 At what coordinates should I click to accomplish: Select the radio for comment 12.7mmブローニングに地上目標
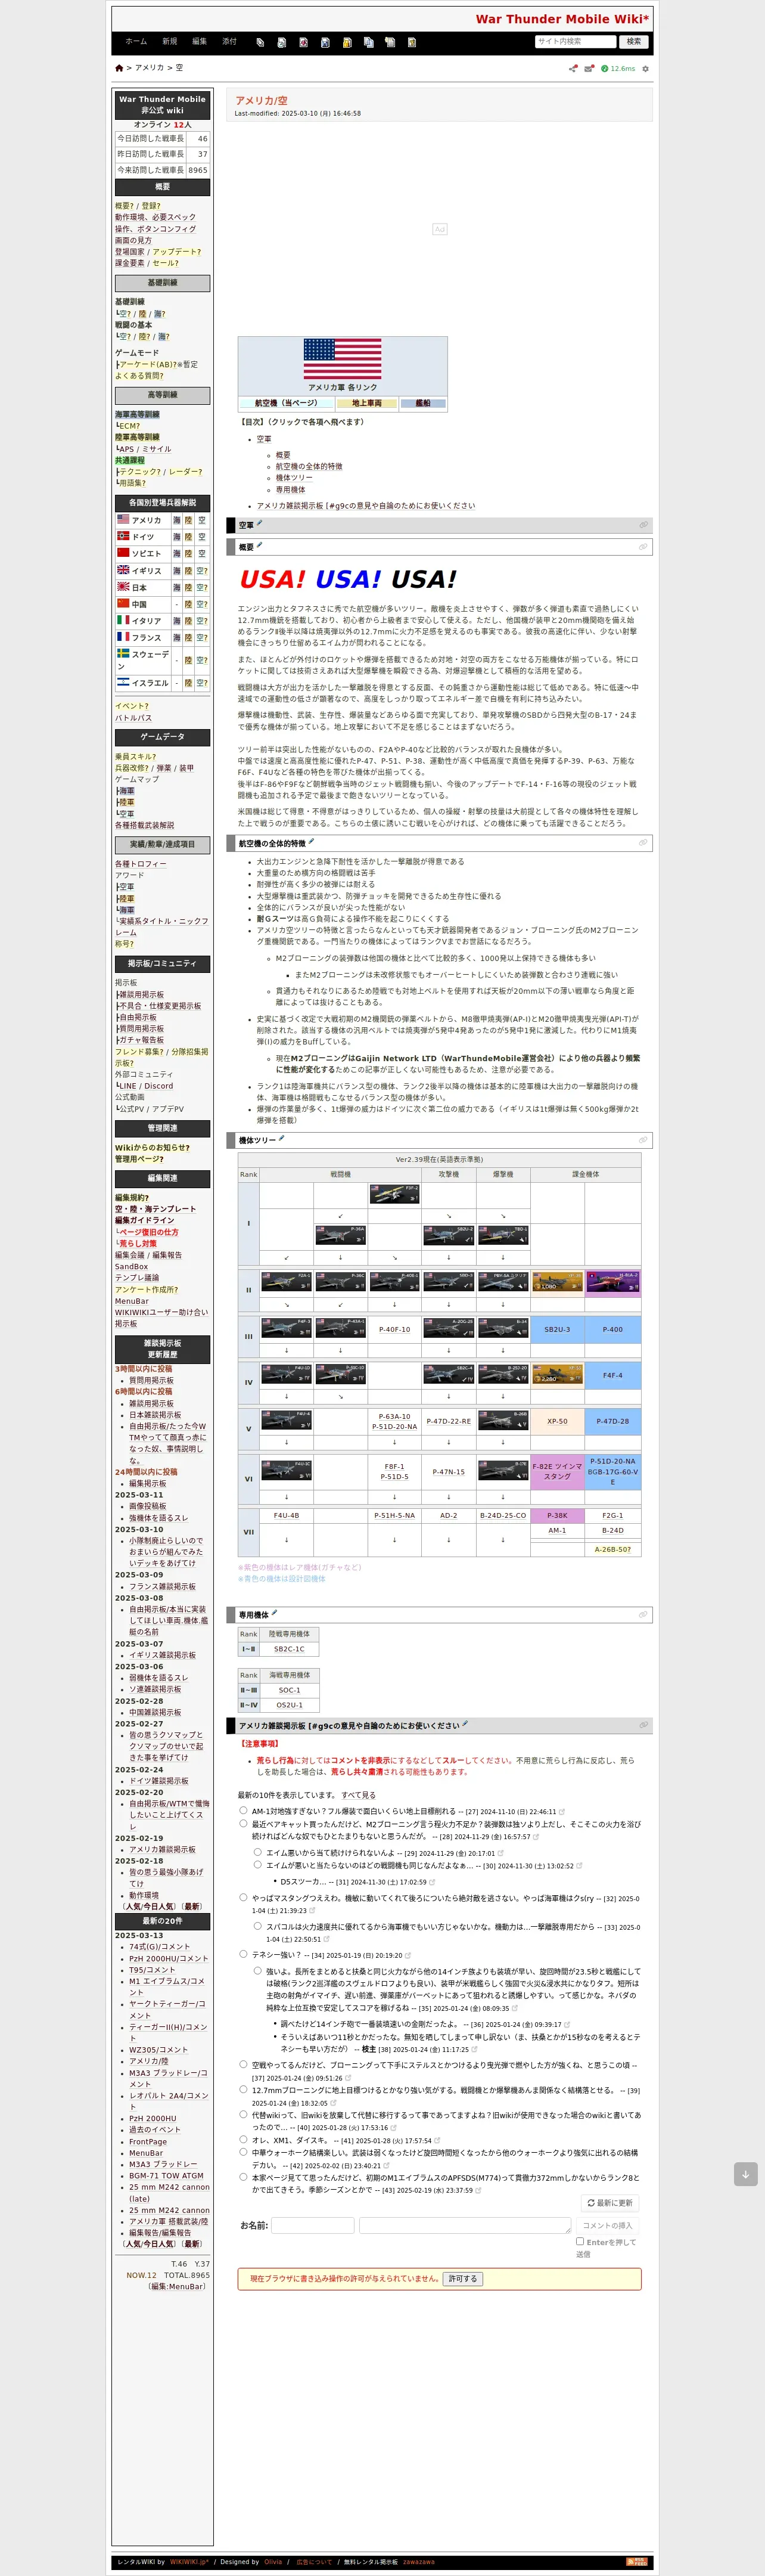tap(243, 2089)
